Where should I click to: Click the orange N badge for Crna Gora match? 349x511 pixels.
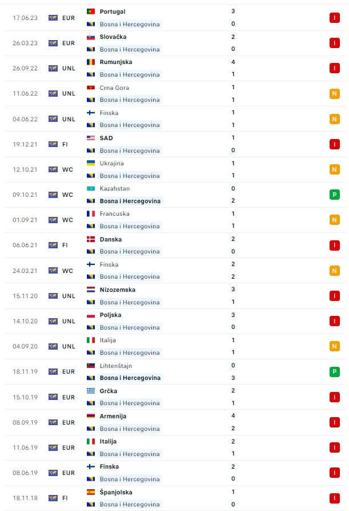coord(335,94)
